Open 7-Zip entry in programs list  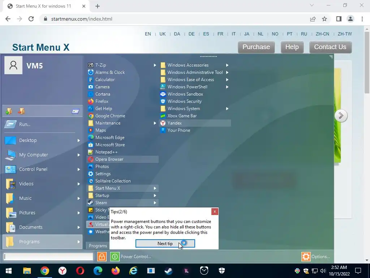pos(122,65)
